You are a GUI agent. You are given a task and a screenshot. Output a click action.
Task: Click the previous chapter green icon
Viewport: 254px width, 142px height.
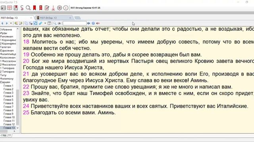[x=16, y=23]
